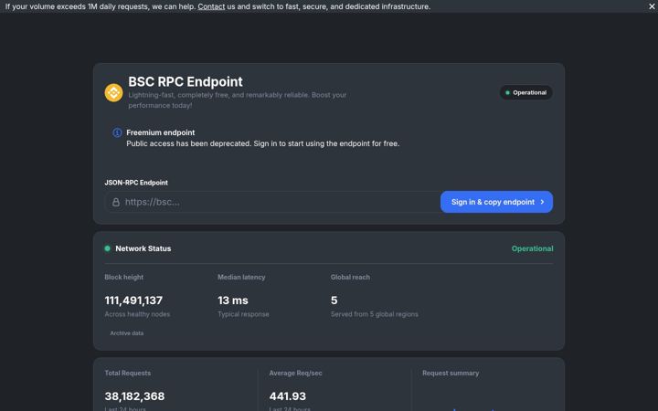The height and width of the screenshot is (411, 658).
Task: Click the Archive data tag
Action: point(127,333)
